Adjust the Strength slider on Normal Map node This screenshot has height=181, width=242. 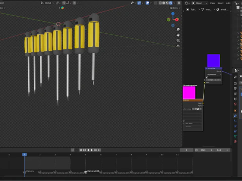coord(214,80)
